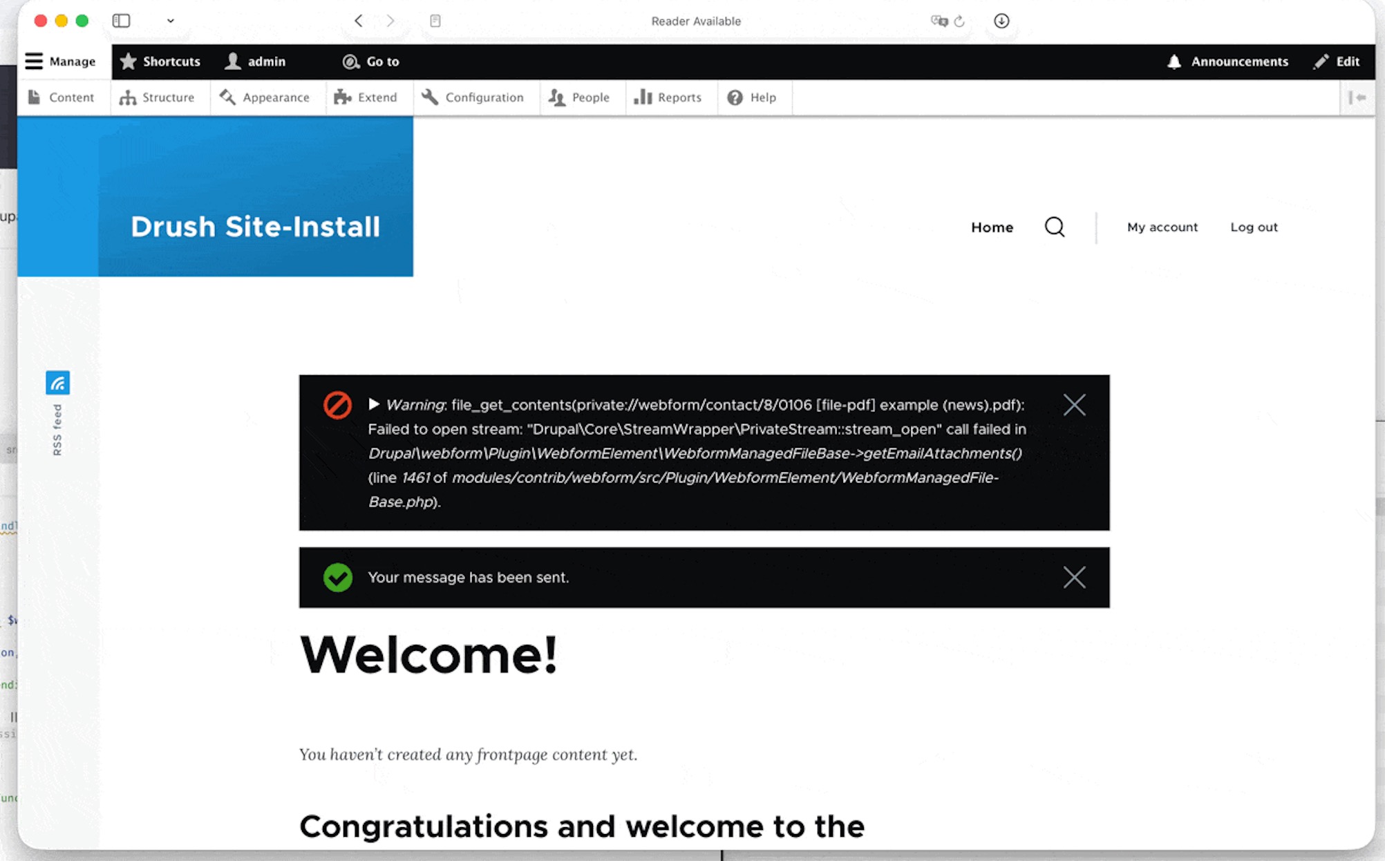Viewport: 1385px width, 861px height.
Task: Dismiss the file_get_contents warning message
Action: 1074,405
